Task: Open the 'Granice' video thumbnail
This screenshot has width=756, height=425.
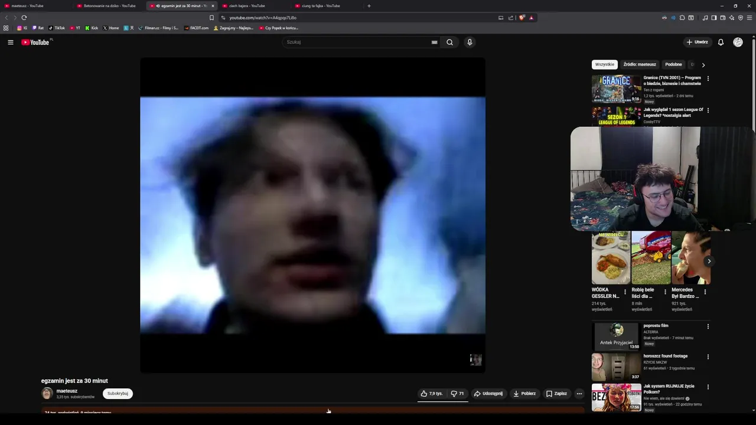Action: [x=617, y=89]
